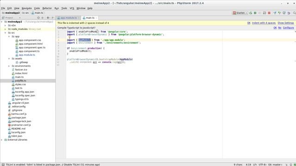Image resolution: width=296 pixels, height=166 pixels.
Task: Select .angular-cli.json file
Action: (20, 103)
